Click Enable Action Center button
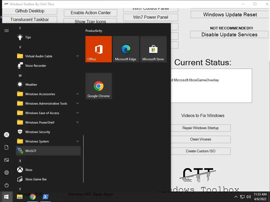 click(91, 13)
